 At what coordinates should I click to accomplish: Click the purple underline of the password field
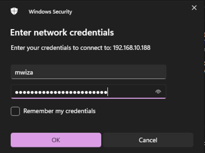[89, 98]
